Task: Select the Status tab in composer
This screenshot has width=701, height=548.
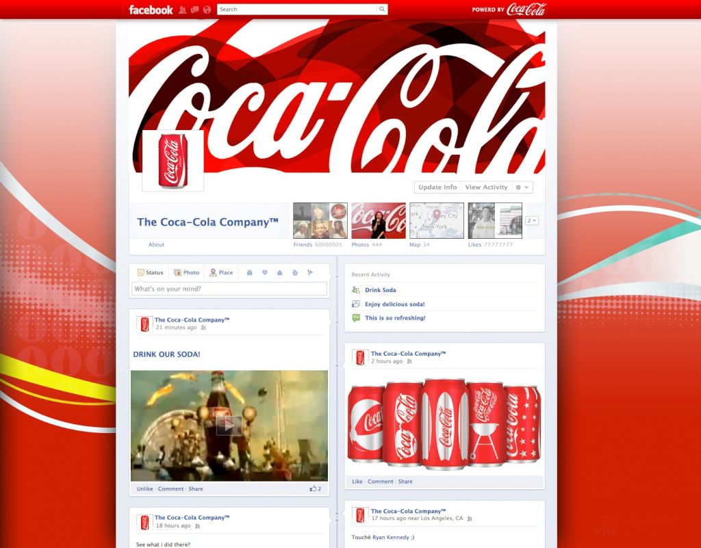Action: click(x=150, y=272)
